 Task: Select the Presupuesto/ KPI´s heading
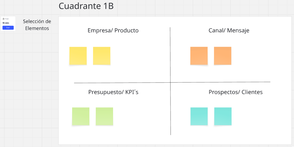click(x=113, y=92)
